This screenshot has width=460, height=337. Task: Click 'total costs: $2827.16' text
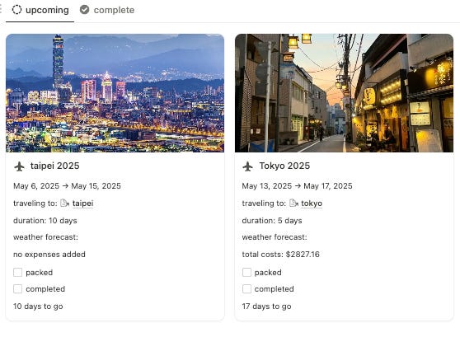pos(281,255)
